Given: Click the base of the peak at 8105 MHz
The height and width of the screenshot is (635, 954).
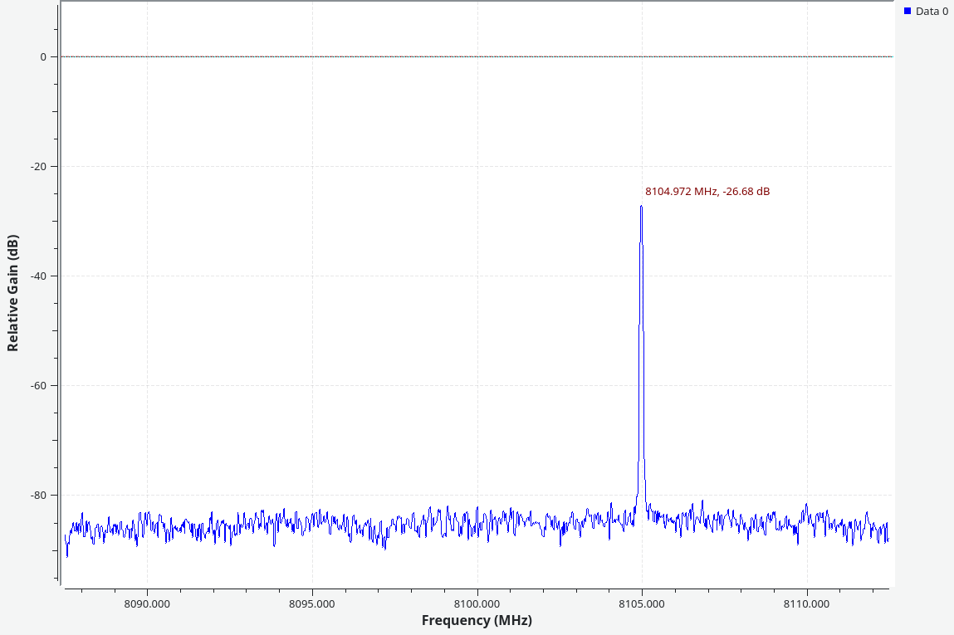Looking at the screenshot, I should (x=641, y=498).
